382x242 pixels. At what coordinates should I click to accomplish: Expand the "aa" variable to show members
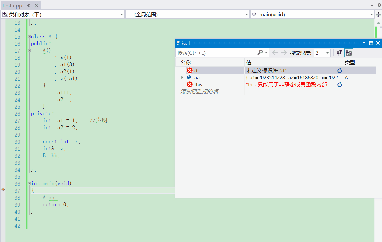coord(182,77)
